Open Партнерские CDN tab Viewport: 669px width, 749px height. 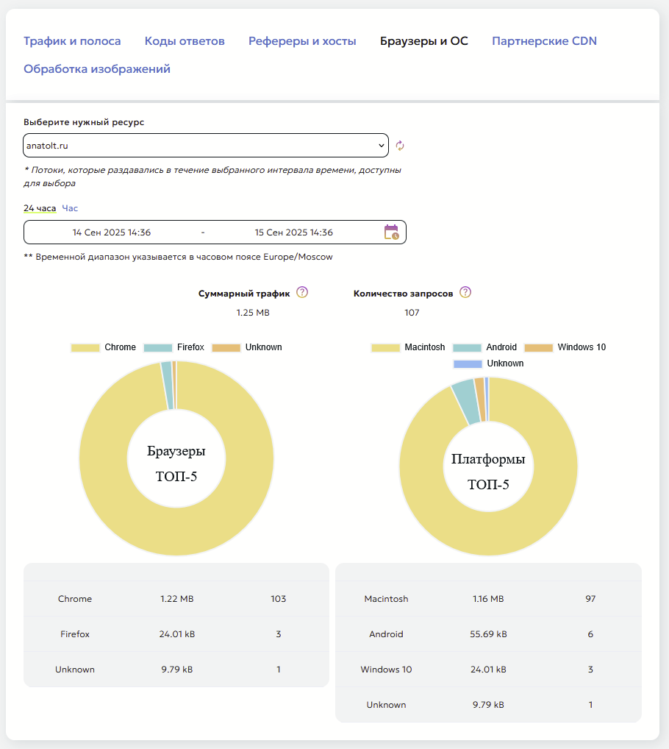click(x=544, y=41)
